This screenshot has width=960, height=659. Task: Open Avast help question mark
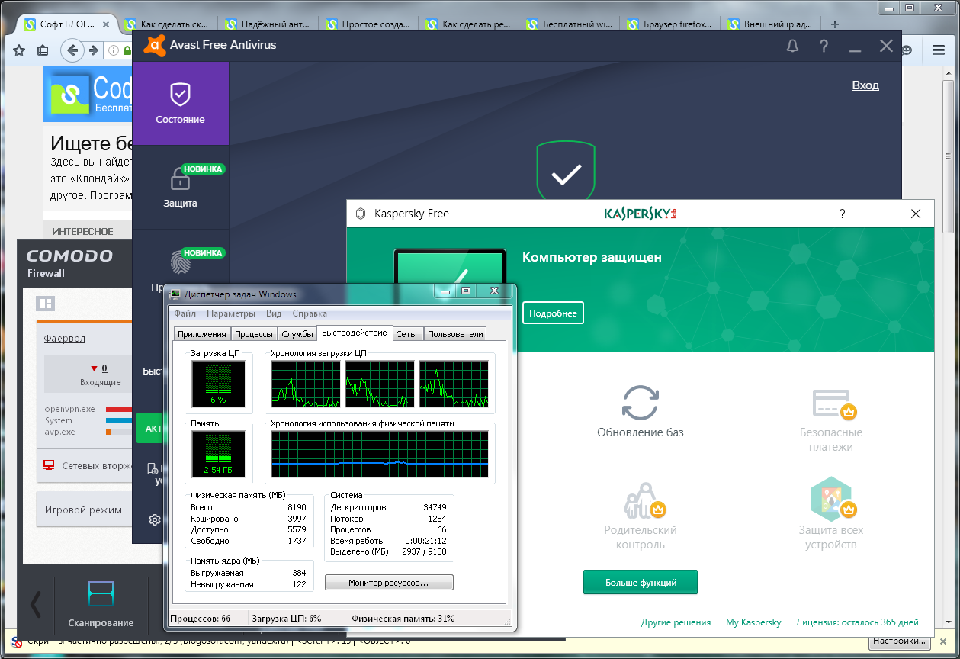pos(824,46)
